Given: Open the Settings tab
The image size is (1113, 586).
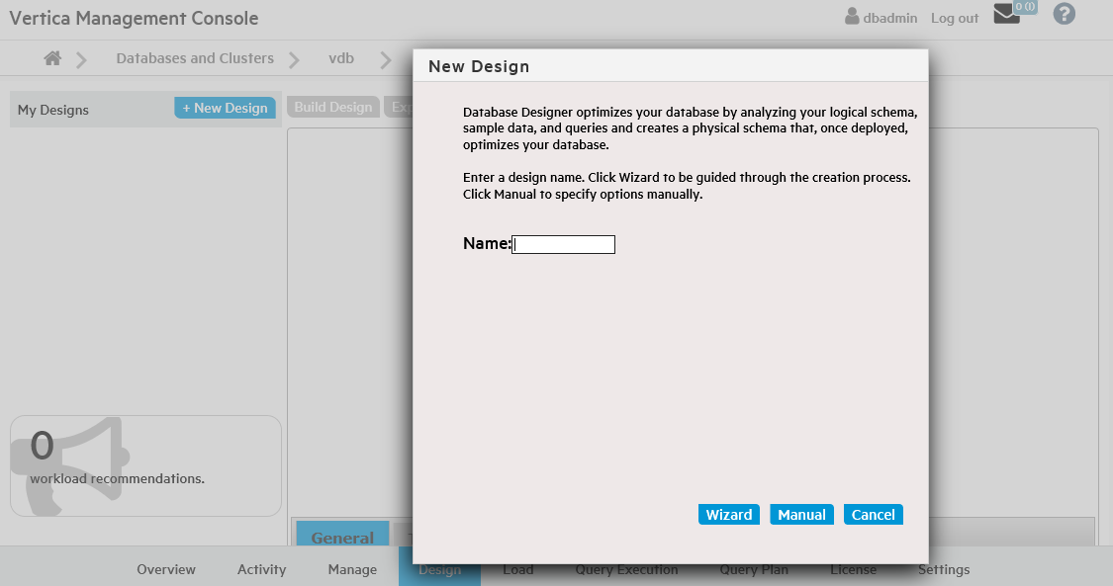Looking at the screenshot, I should (x=943, y=569).
